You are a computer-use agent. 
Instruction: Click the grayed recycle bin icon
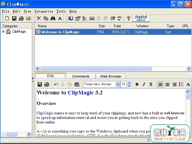(99, 18)
